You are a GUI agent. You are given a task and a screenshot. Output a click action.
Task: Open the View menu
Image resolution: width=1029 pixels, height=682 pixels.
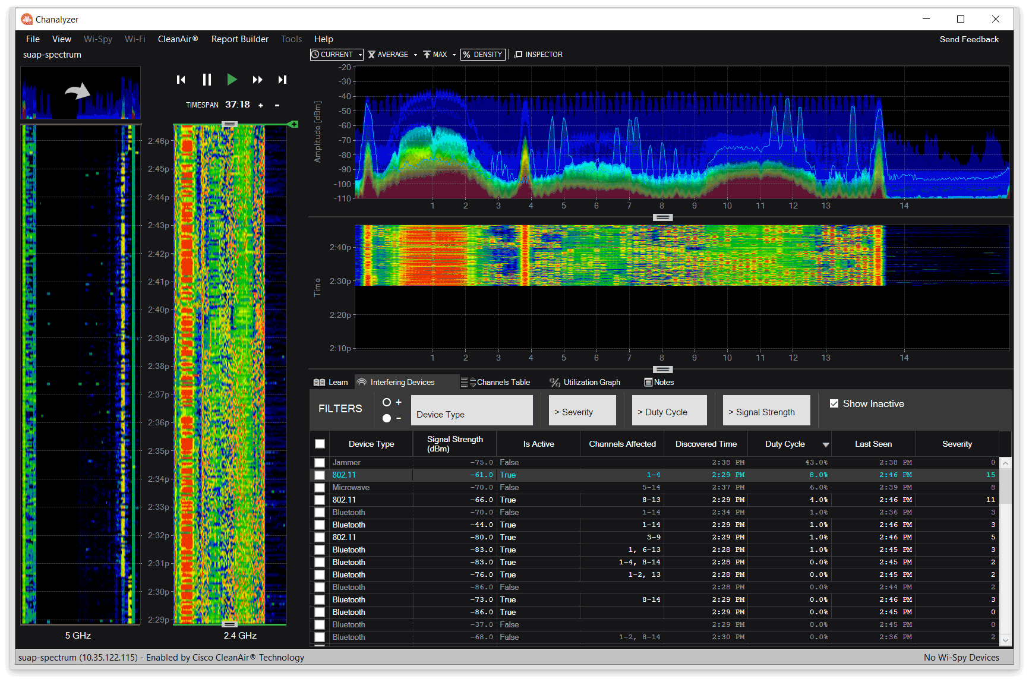(x=62, y=39)
